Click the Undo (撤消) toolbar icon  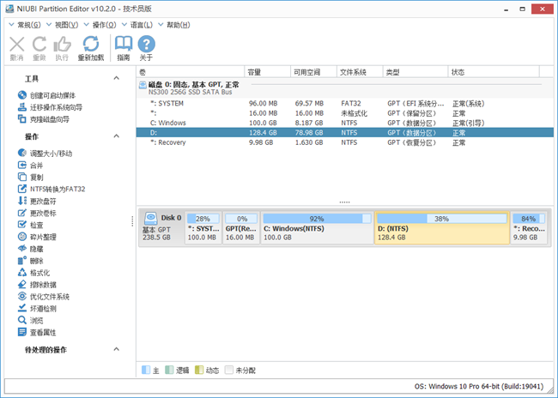click(x=16, y=45)
